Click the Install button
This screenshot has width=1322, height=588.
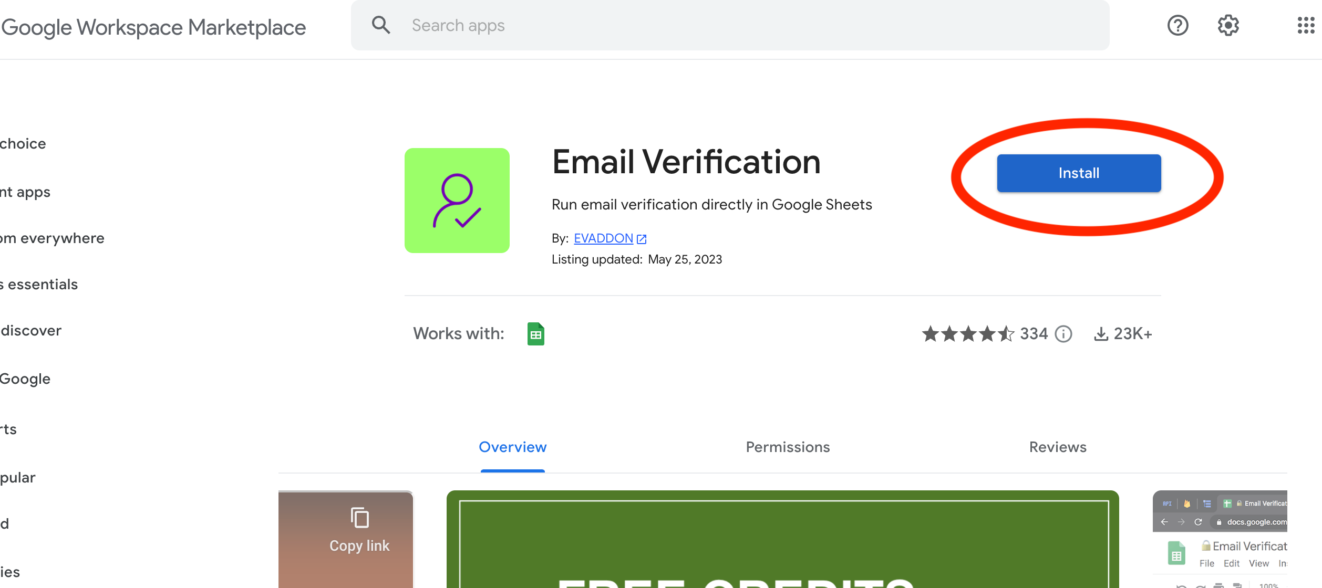pyautogui.click(x=1078, y=173)
